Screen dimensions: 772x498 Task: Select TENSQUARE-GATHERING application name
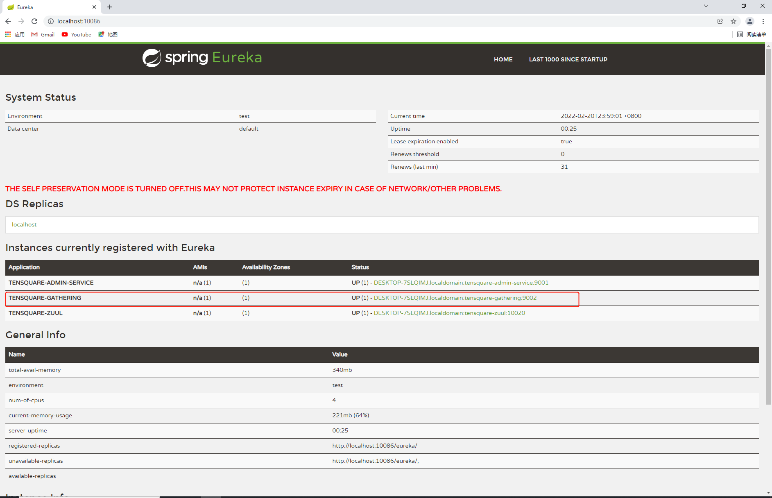pyautogui.click(x=45, y=298)
